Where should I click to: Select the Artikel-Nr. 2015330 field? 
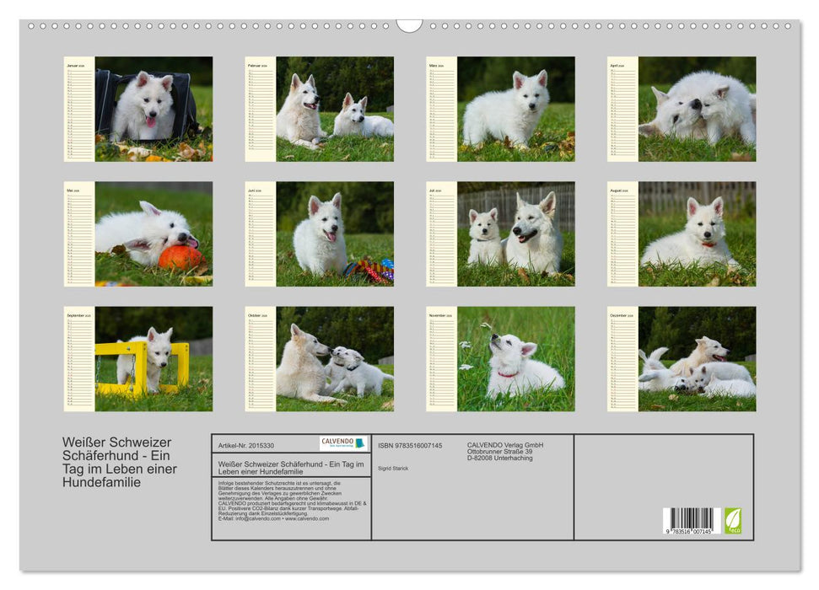245,446
